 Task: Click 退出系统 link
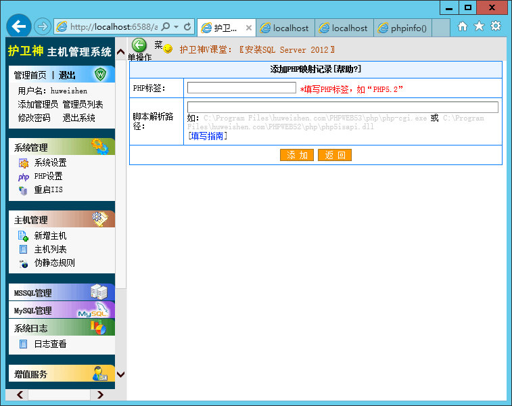(x=78, y=118)
